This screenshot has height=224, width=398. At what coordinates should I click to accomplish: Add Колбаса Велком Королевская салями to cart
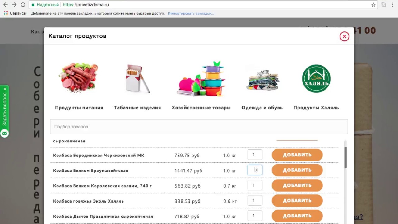coord(297,185)
